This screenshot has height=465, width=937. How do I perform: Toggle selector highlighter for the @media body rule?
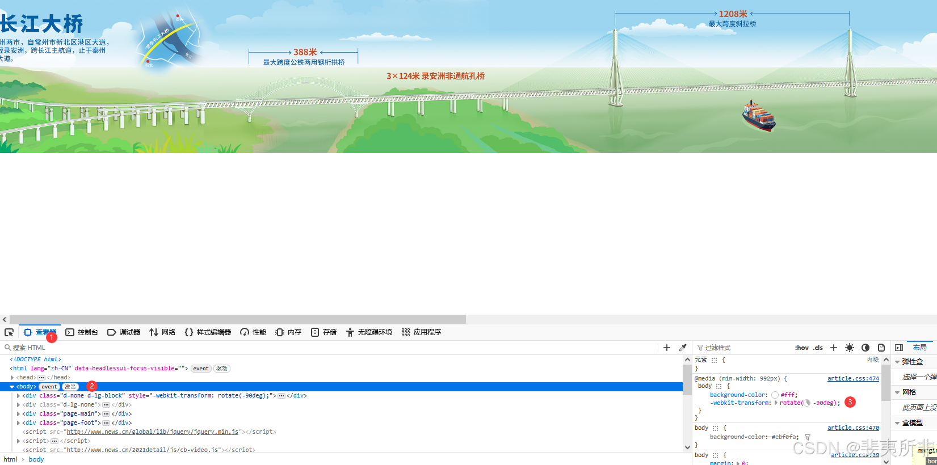point(718,386)
